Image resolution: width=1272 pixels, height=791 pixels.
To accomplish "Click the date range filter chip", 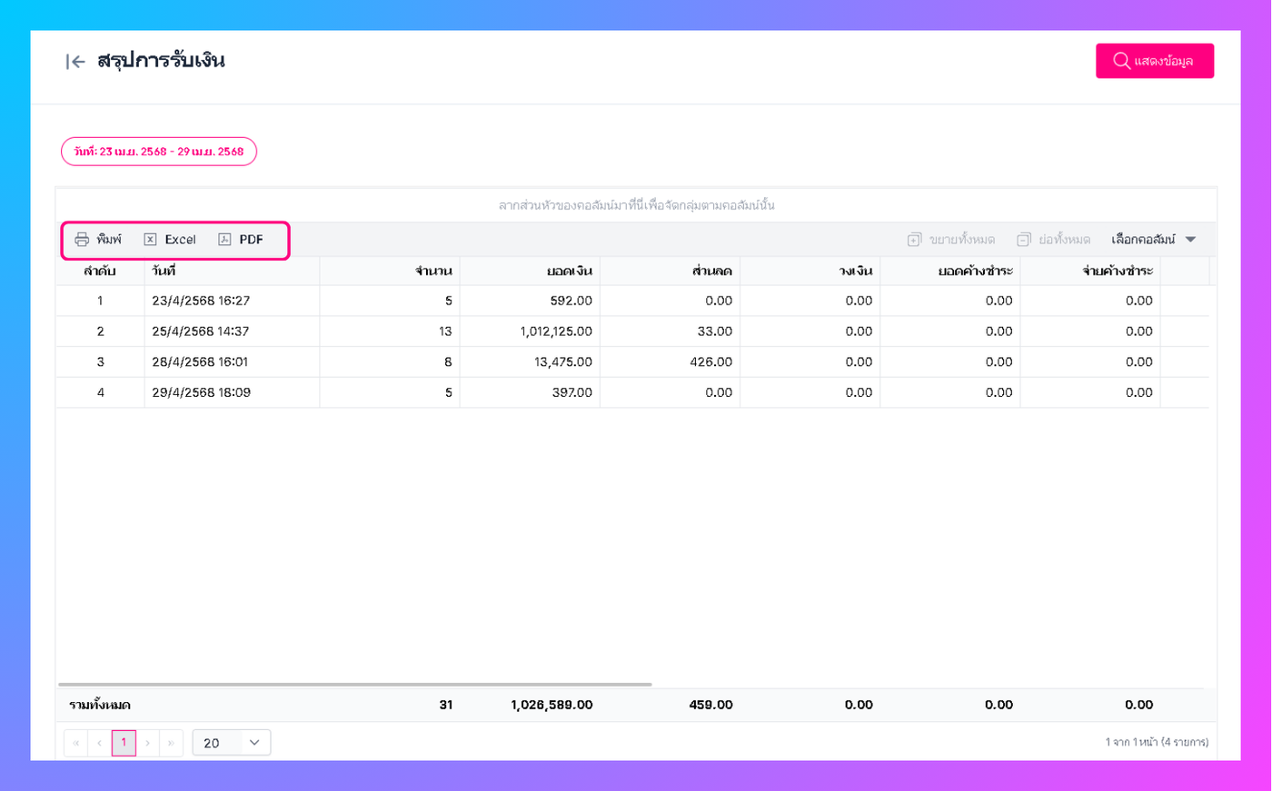I will (159, 152).
